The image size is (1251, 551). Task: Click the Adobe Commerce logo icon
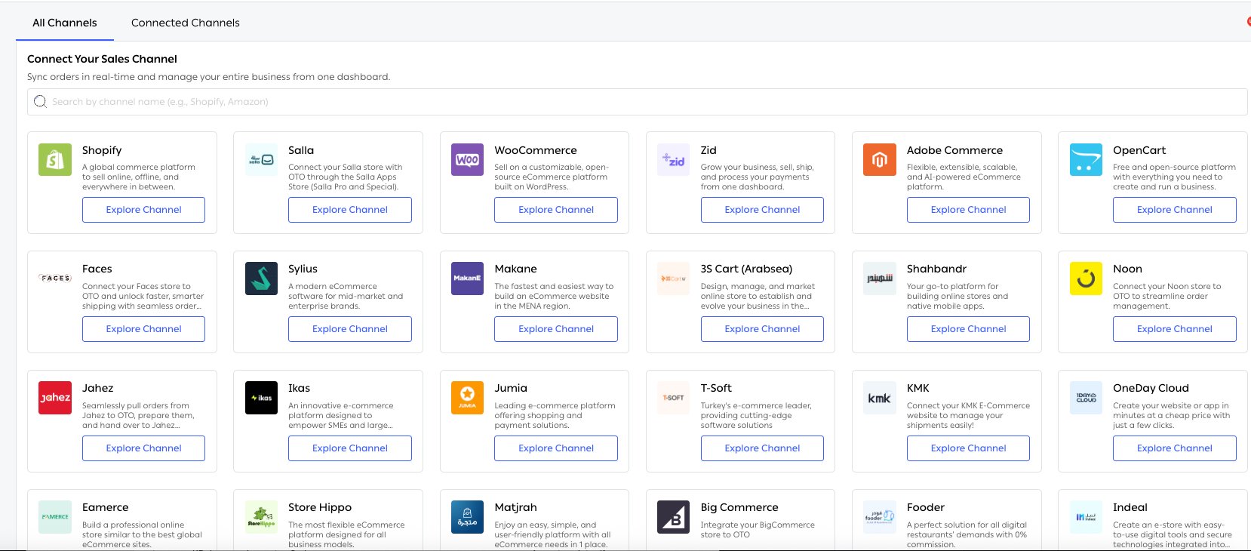pyautogui.click(x=880, y=160)
